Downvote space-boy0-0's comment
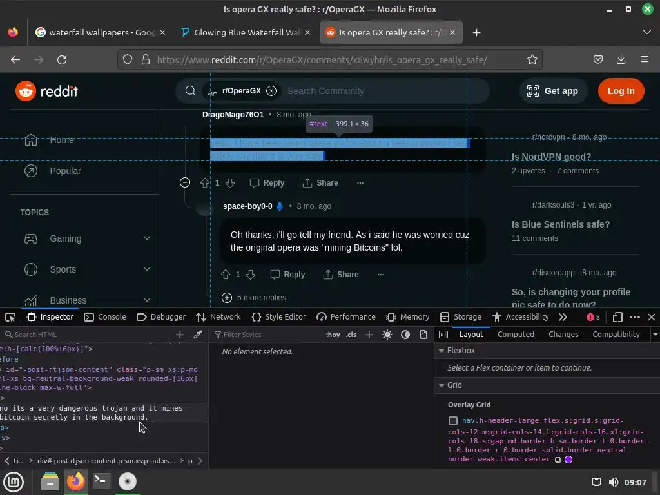Viewport: 660px width, 495px height. point(251,275)
